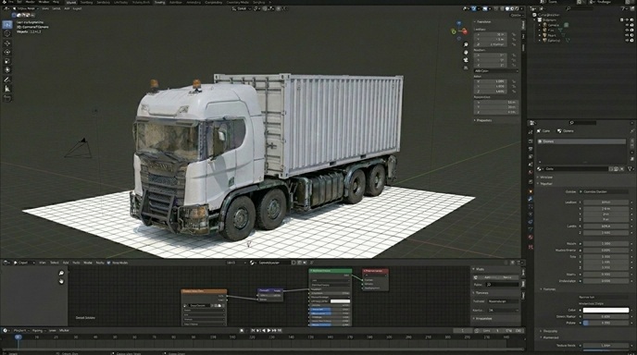Select the combined Transform tool
Screen dimensions: 637x355
[6, 69]
